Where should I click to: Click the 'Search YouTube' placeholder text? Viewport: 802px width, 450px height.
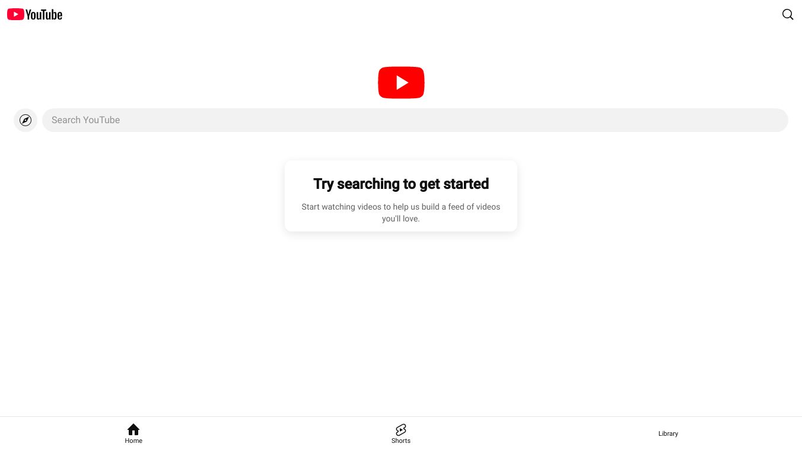[x=85, y=120]
